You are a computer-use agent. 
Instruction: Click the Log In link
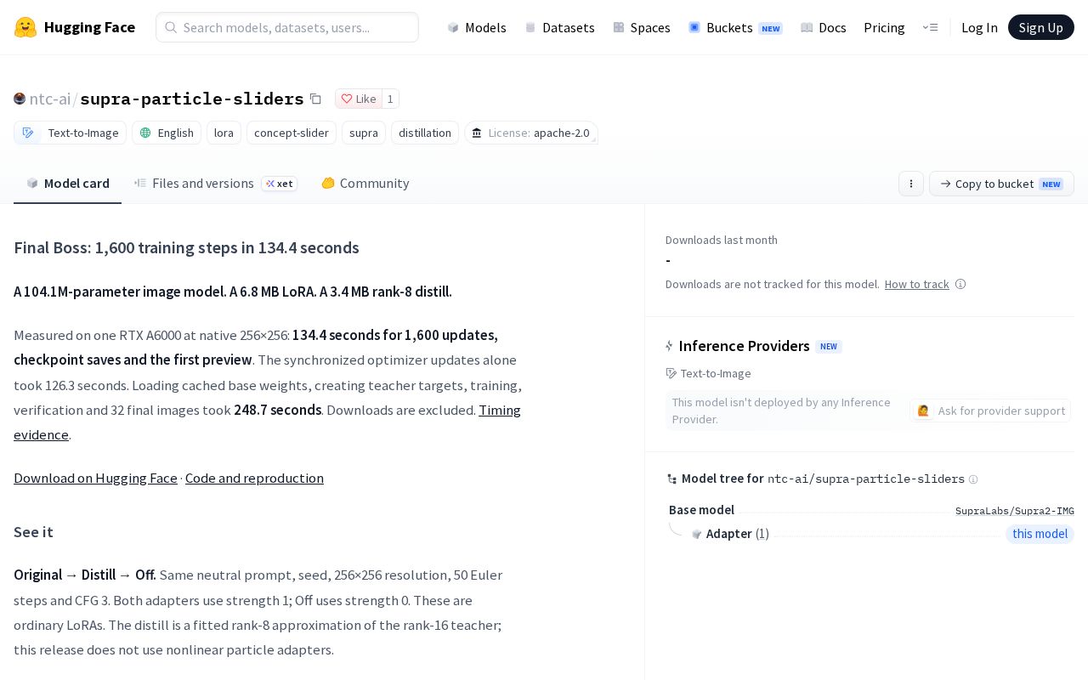(x=979, y=27)
